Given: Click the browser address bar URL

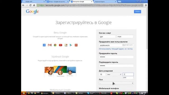Looking at the screenshot, I should pos(90,5).
